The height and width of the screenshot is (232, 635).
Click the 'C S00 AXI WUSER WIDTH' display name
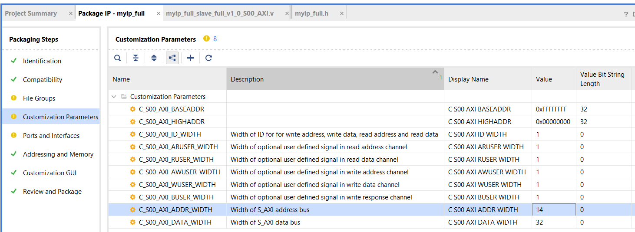pyautogui.click(x=484, y=185)
